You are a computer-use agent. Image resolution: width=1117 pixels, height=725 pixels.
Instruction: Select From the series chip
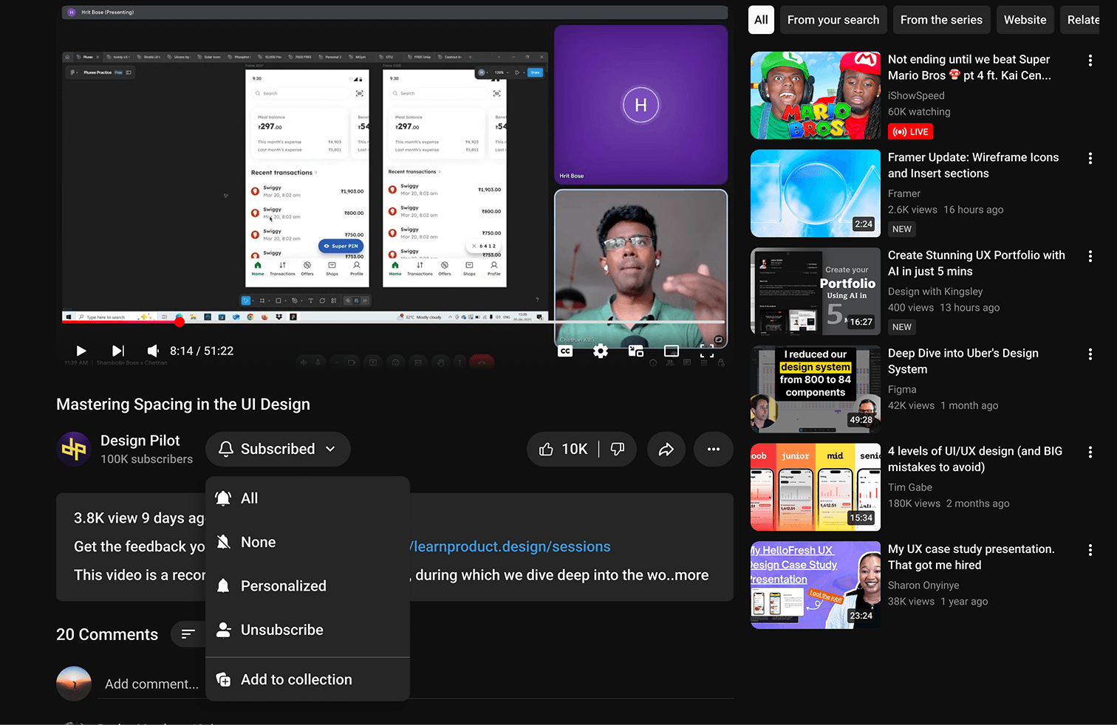coord(941,20)
